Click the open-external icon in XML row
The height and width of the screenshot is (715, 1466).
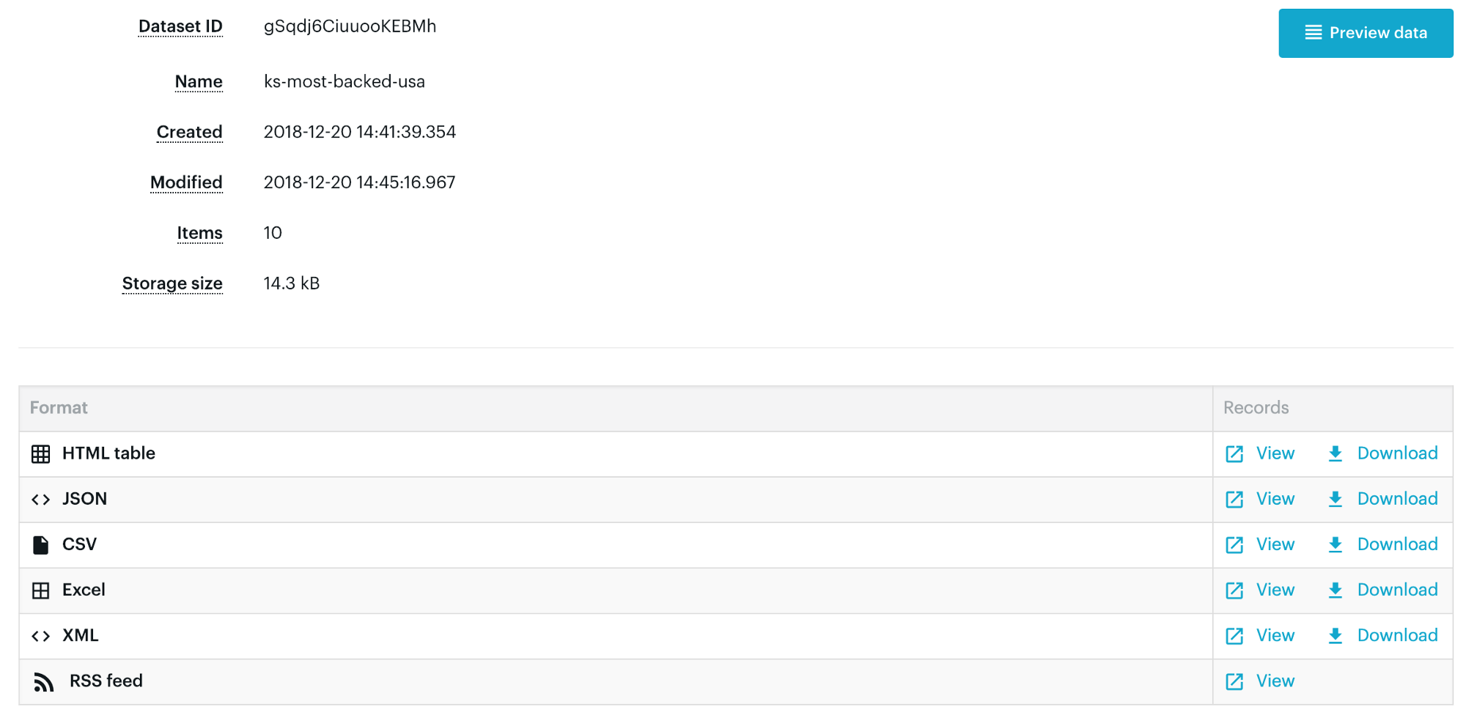pos(1234,636)
